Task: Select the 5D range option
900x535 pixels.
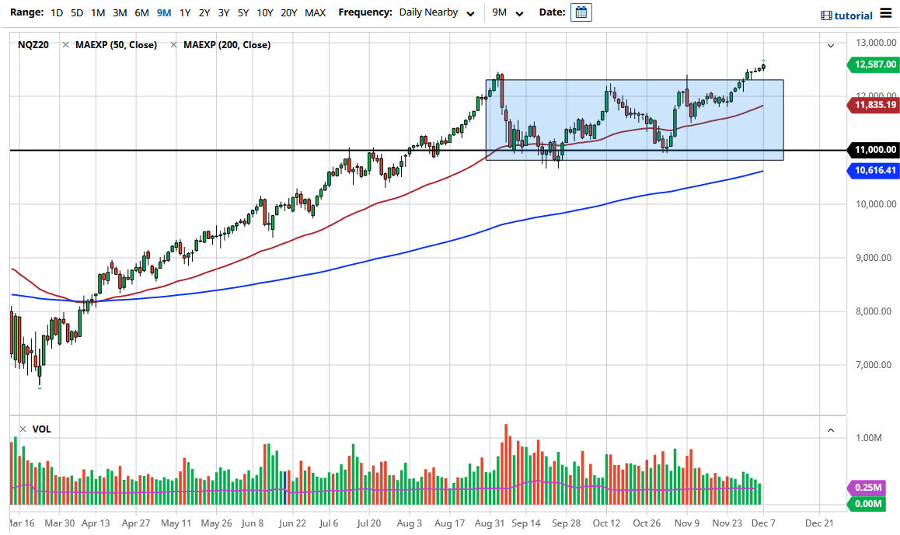Action: click(76, 12)
